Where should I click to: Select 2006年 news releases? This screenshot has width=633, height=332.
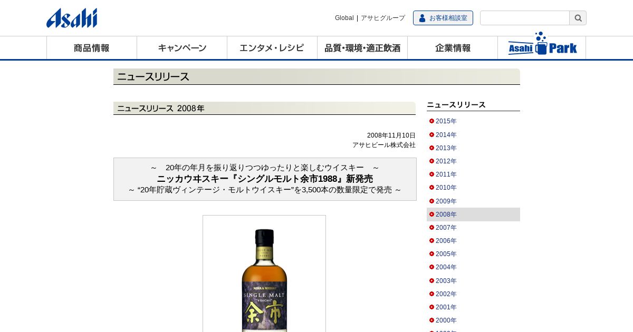(x=446, y=241)
